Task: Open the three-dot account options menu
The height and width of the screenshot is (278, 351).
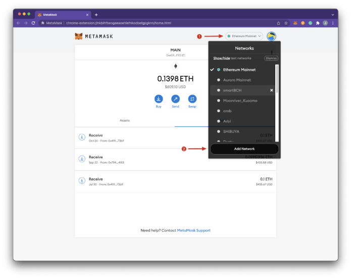Action: tap(272, 52)
